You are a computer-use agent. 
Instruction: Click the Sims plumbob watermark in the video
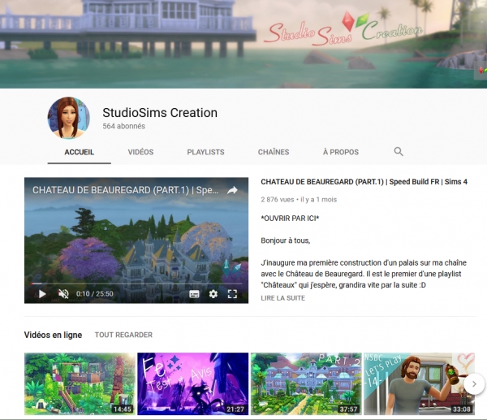click(231, 267)
